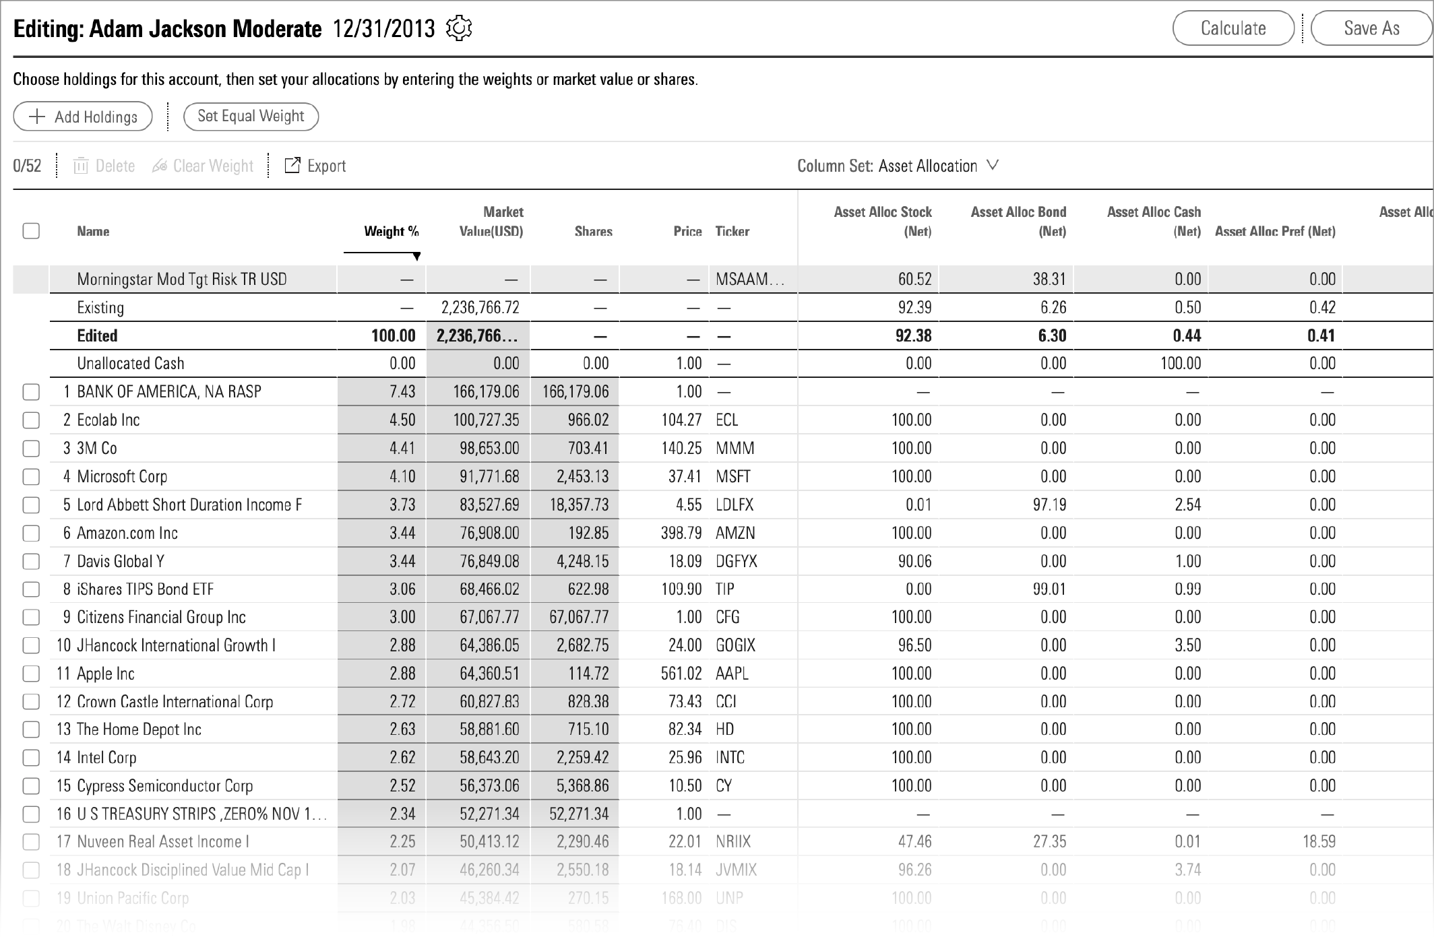Check the box for Ecolab Inc
The height and width of the screenshot is (943, 1434).
pos(31,420)
